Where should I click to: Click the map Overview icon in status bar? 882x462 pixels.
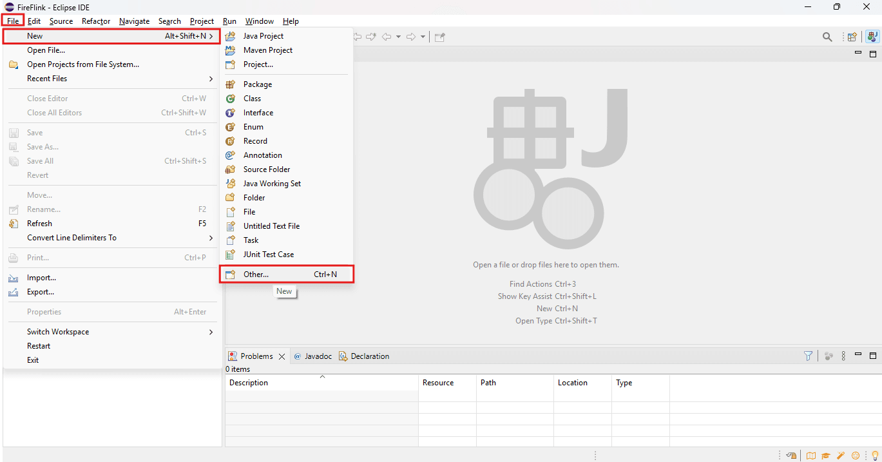(x=810, y=456)
